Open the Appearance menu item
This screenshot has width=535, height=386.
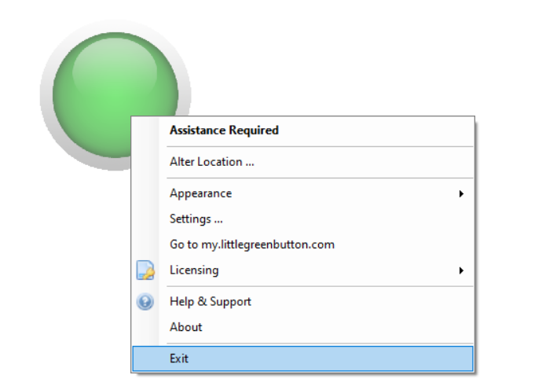coord(303,193)
